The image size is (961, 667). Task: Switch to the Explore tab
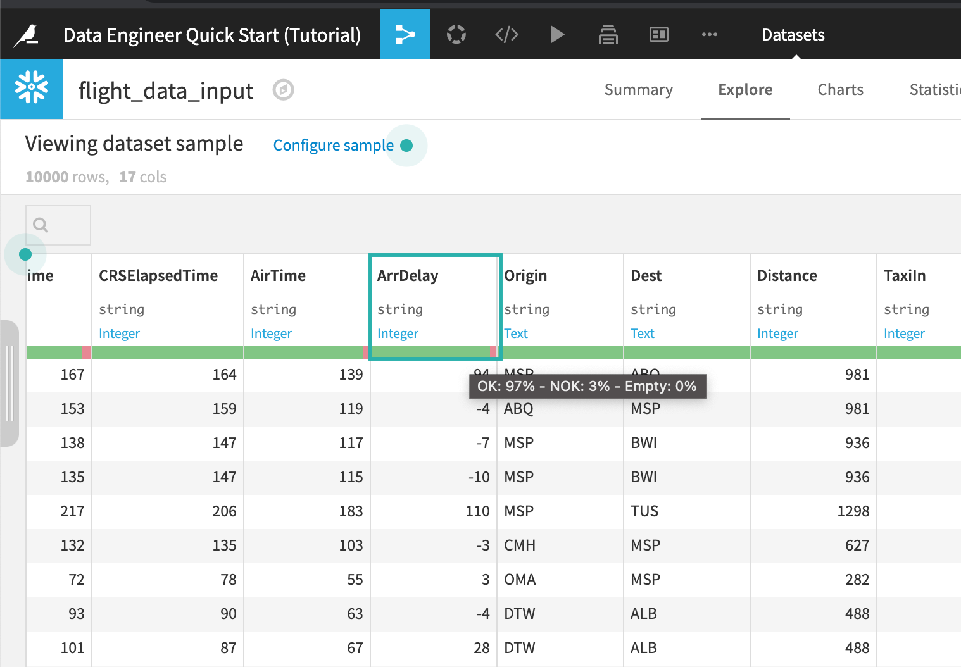(x=745, y=90)
